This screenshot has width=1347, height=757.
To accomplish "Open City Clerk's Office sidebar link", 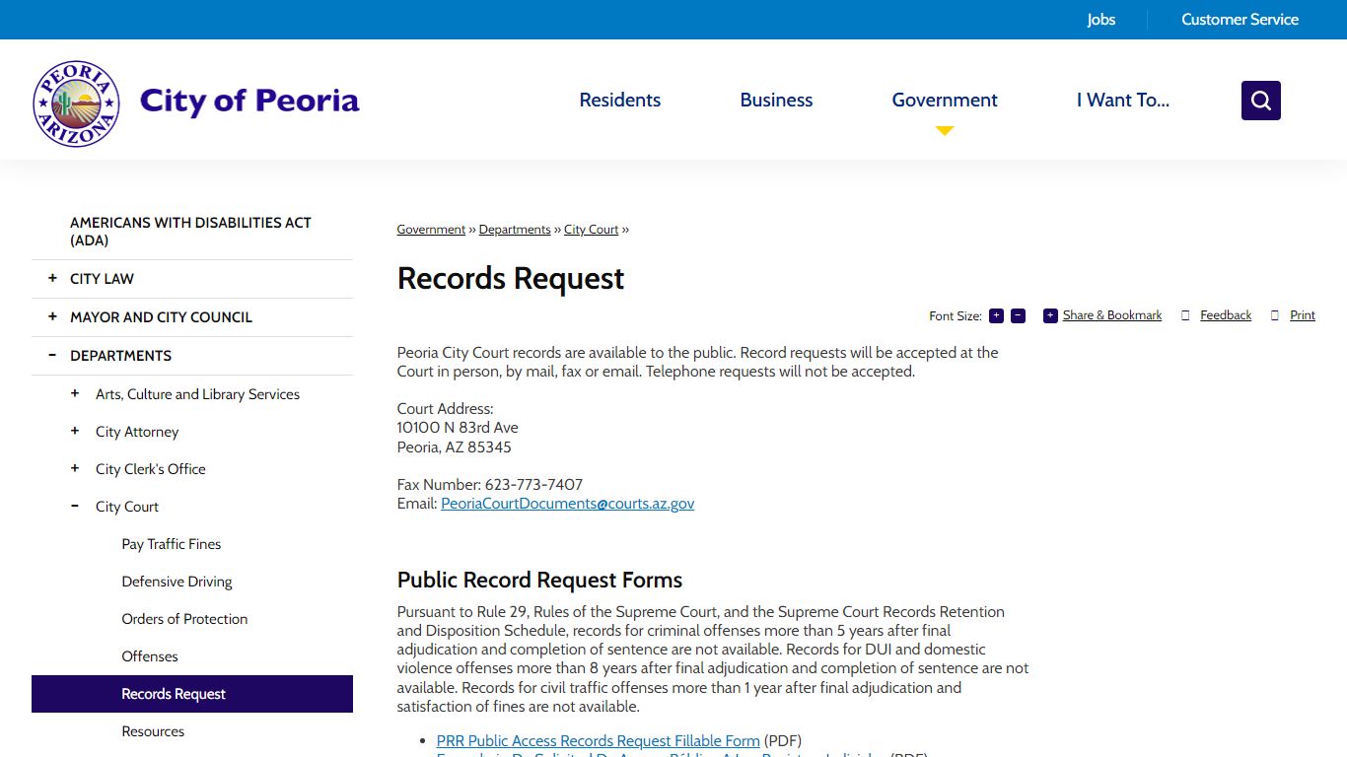I will click(x=151, y=469).
